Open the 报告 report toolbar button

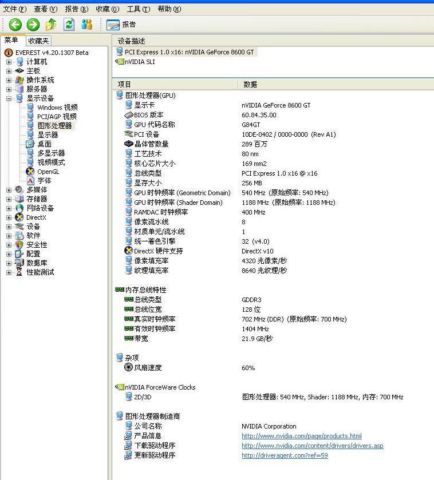click(121, 25)
